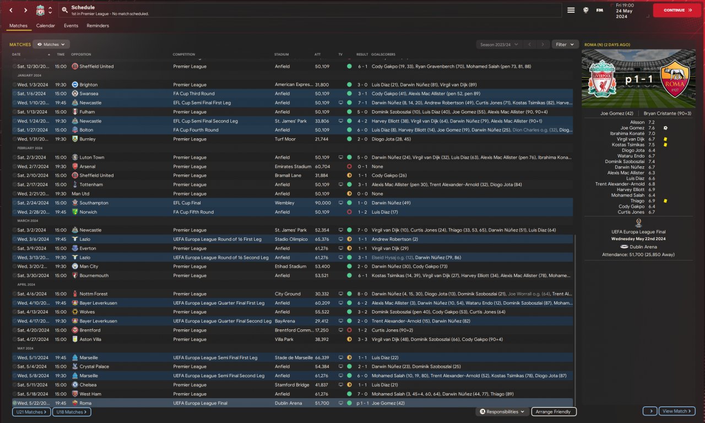The height and width of the screenshot is (423, 705).
Task: Sort by the Opposition column header
Action: click(81, 55)
